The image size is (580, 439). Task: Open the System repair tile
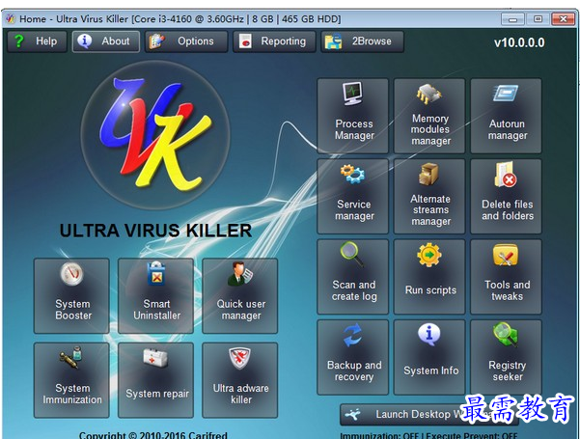coord(155,380)
